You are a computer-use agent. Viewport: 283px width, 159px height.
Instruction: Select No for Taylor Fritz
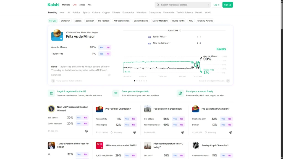[108, 54]
